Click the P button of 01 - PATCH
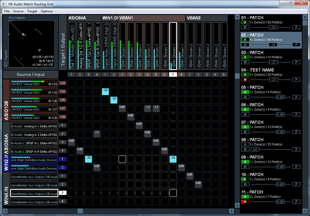The height and width of the screenshot is (216, 310). pos(296,27)
